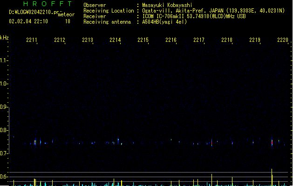Select location text Ogata-vill. Akita-Pref. JAPAN
This screenshot has width=293, height=186.
[183, 11]
